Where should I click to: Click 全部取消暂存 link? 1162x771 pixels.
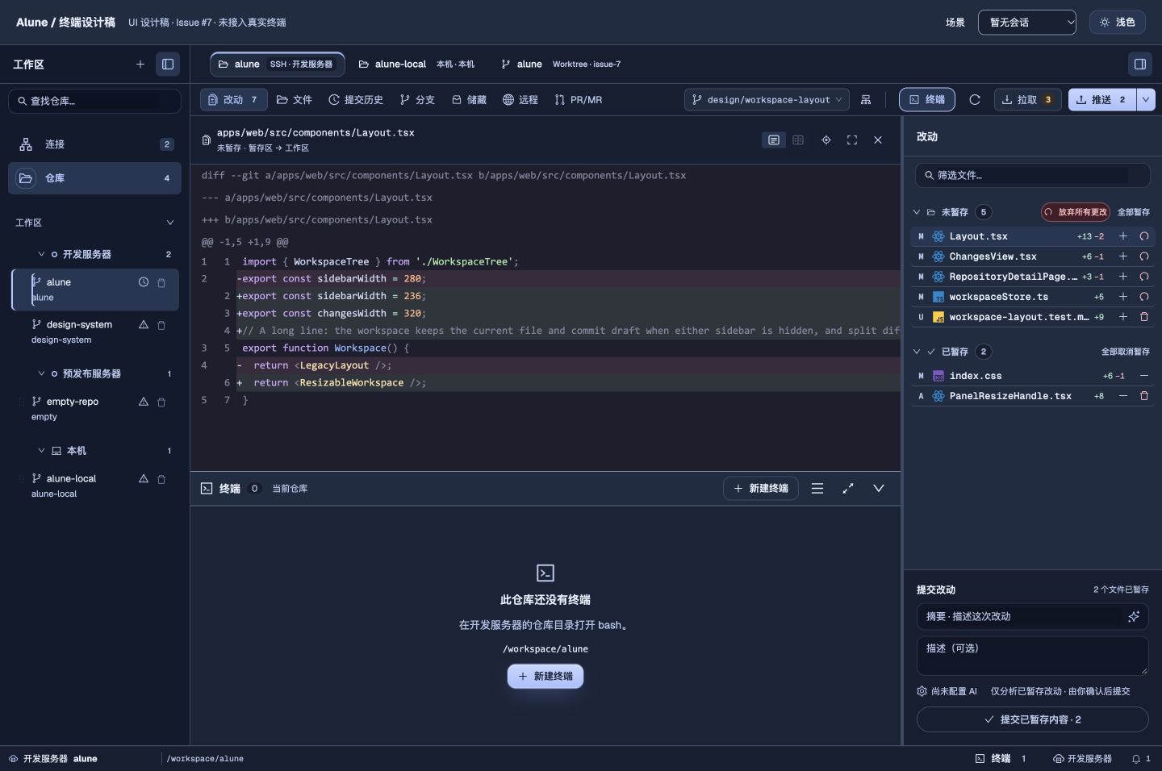[x=1126, y=352]
